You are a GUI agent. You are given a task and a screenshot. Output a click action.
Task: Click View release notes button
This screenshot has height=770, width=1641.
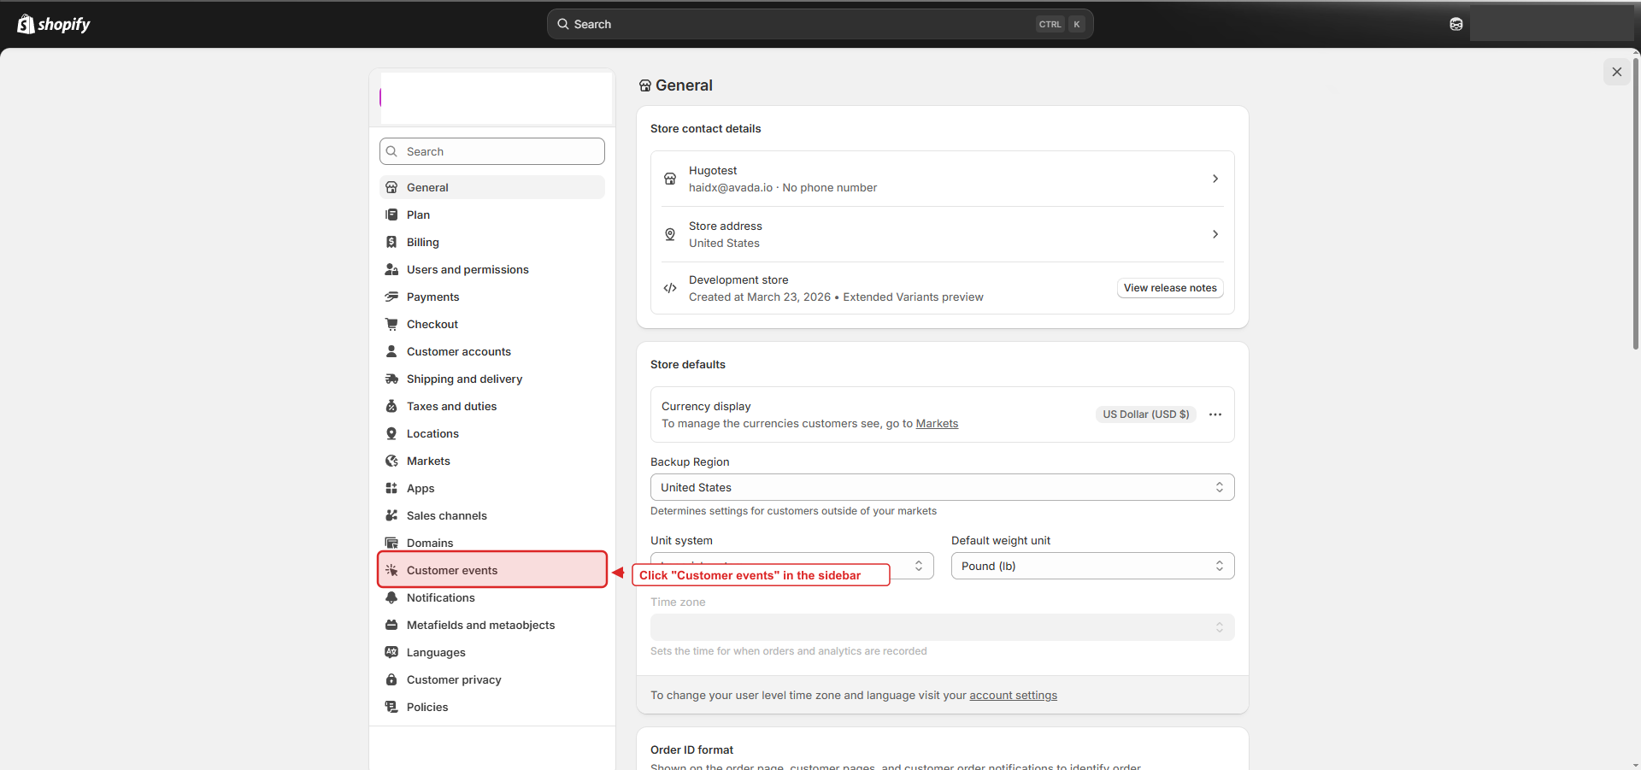(x=1170, y=288)
